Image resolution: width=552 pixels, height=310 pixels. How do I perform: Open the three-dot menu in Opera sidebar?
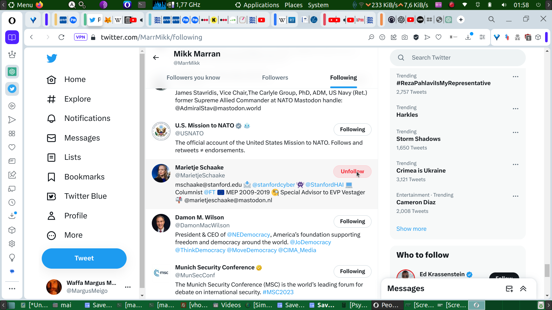coord(12,289)
